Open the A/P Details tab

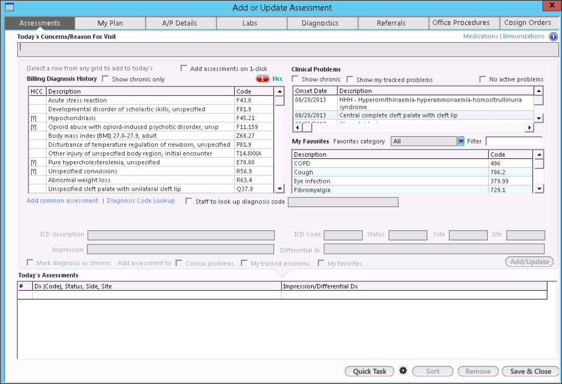click(x=179, y=23)
